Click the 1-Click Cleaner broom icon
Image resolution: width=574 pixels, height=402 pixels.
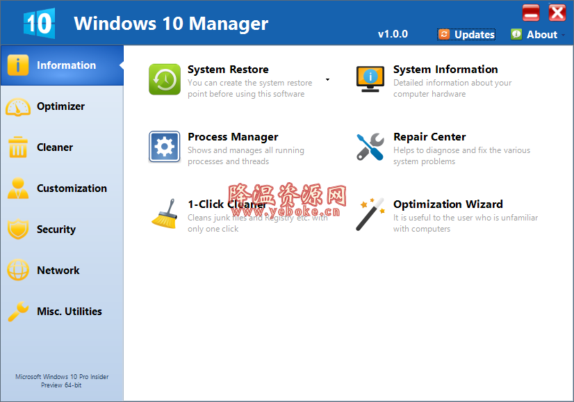(x=165, y=214)
